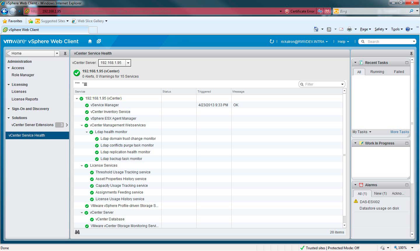This screenshot has height=251, width=420.
Task: Collapse the vCenter Server tree node
Action: pyautogui.click(x=82, y=212)
